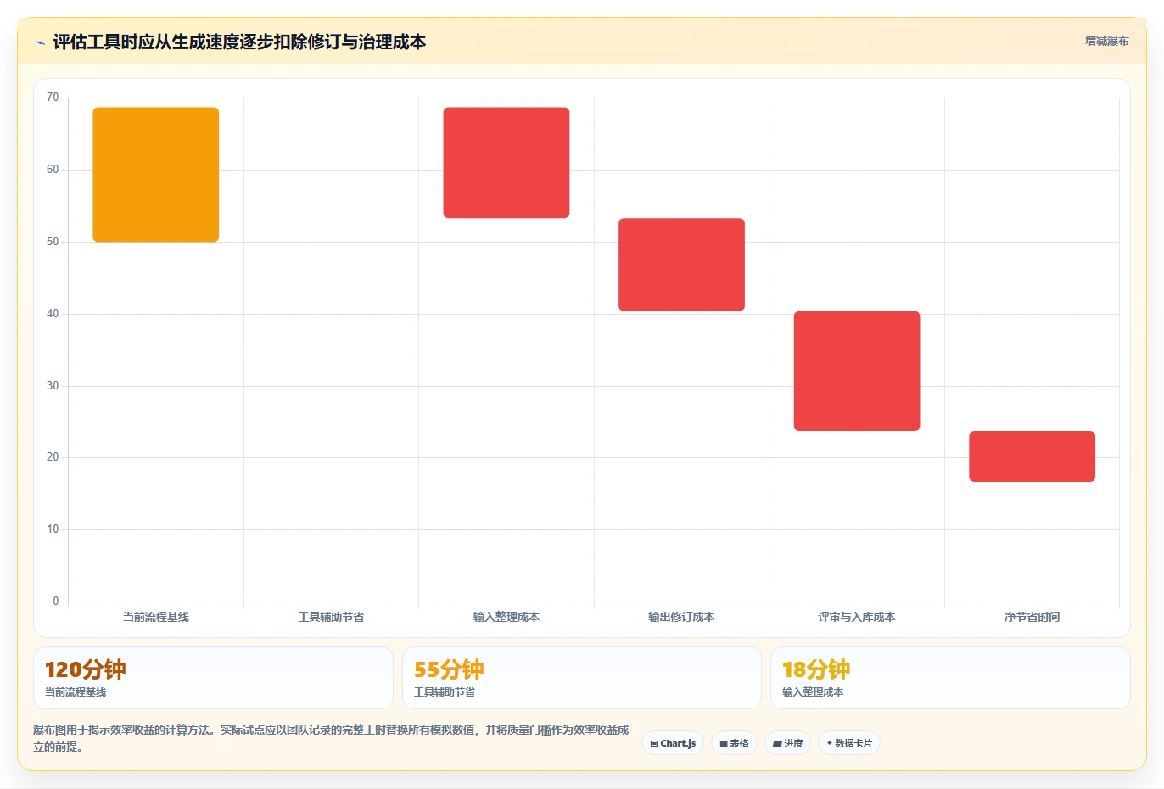Click the y-axis value 20
This screenshot has width=1164, height=789.
tap(53, 457)
